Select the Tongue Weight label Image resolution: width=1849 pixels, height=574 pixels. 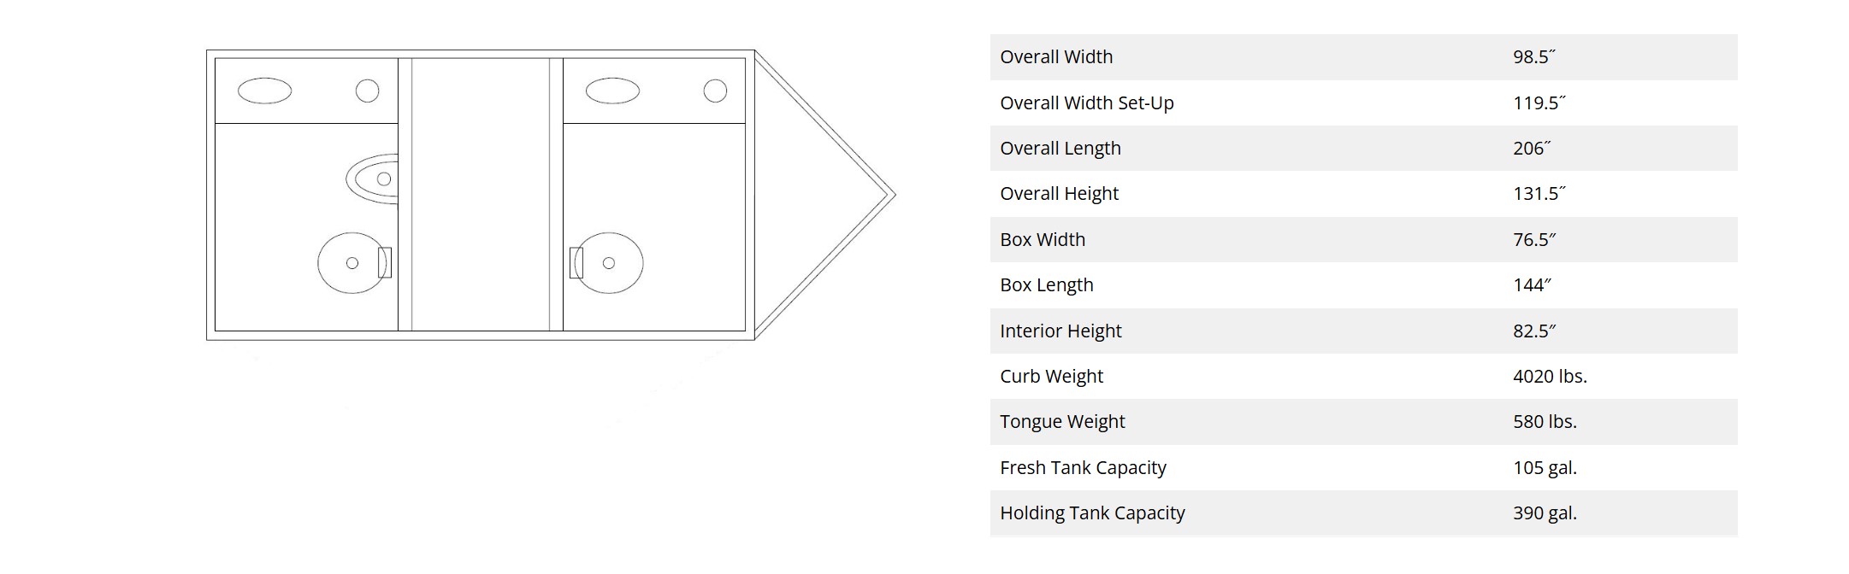1061,421
